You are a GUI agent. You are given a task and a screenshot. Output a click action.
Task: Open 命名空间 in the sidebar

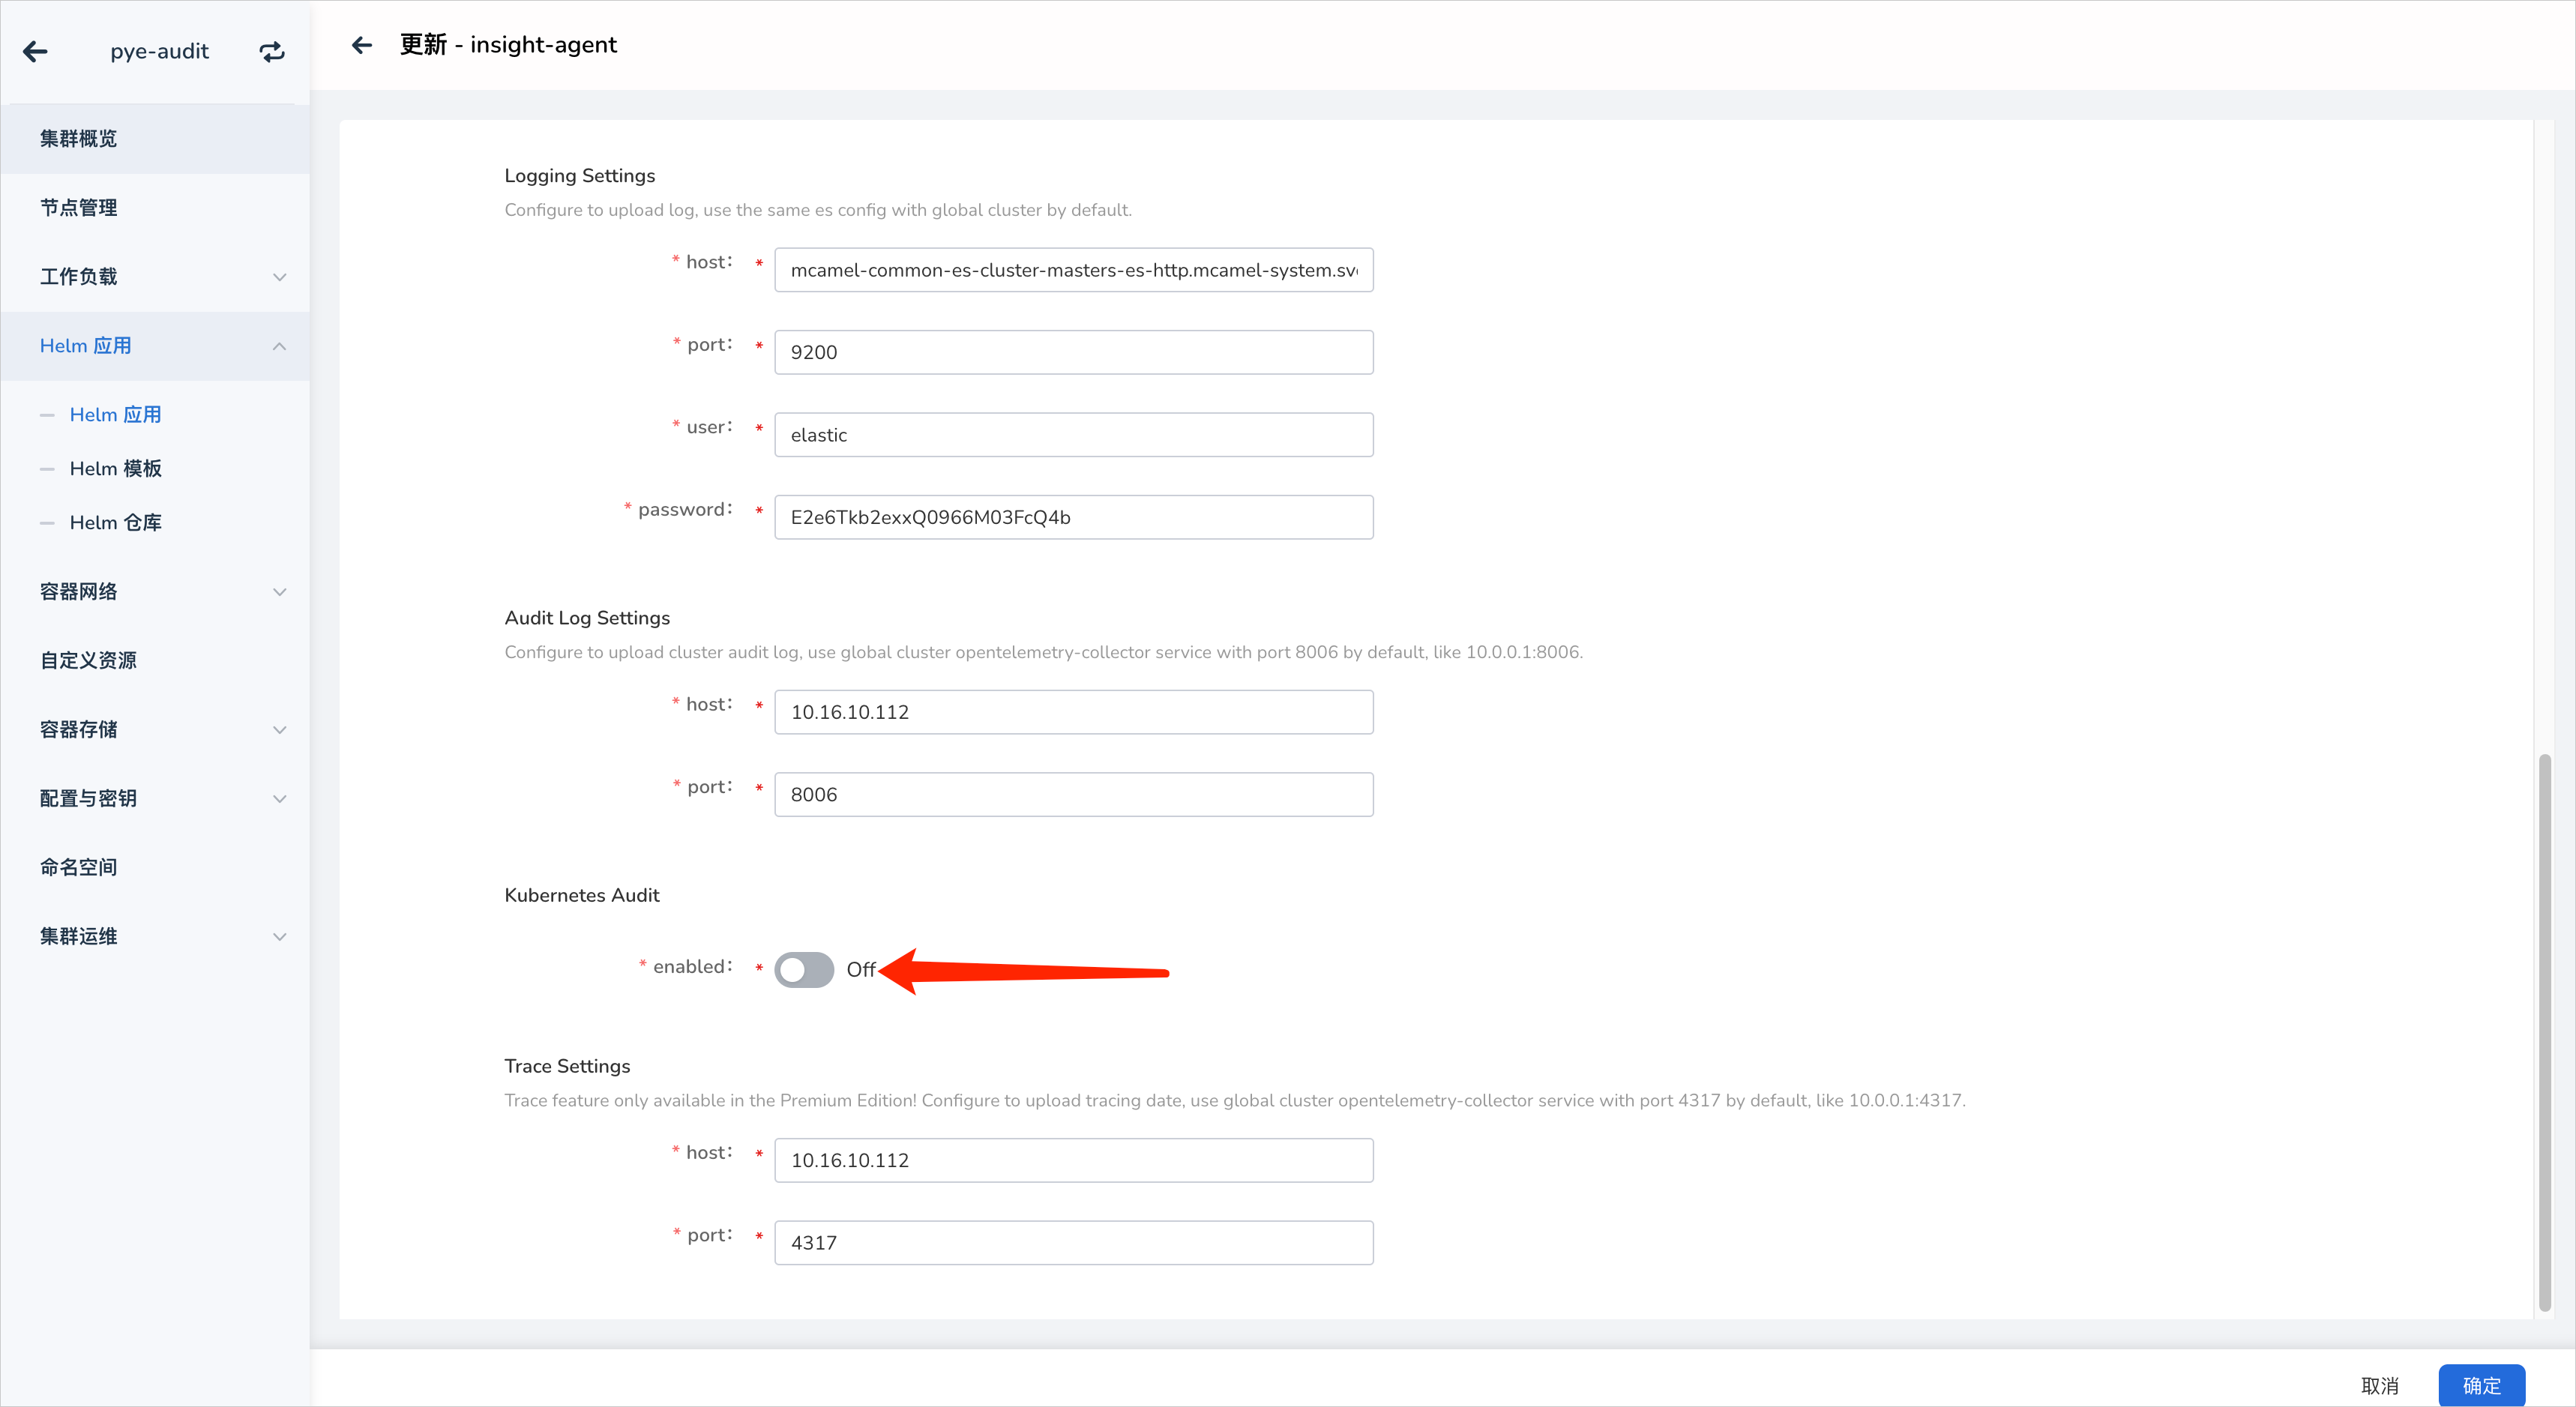[155, 868]
